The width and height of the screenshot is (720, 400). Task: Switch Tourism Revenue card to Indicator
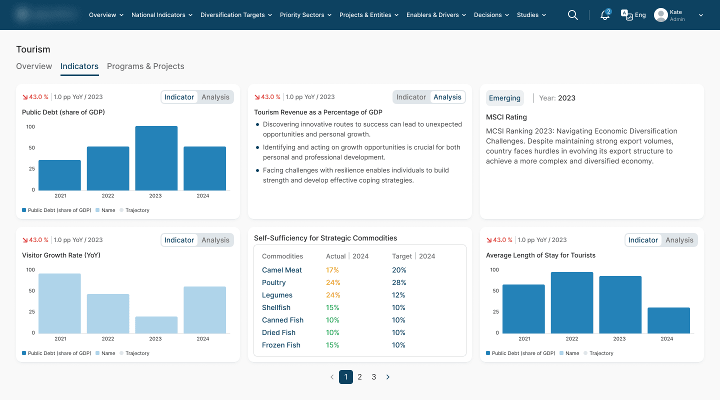pyautogui.click(x=411, y=97)
